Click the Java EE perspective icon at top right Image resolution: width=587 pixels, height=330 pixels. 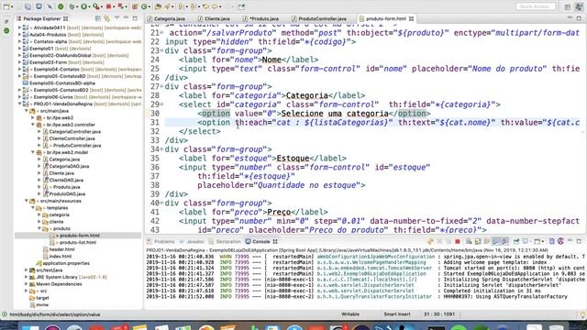pos(579,6)
